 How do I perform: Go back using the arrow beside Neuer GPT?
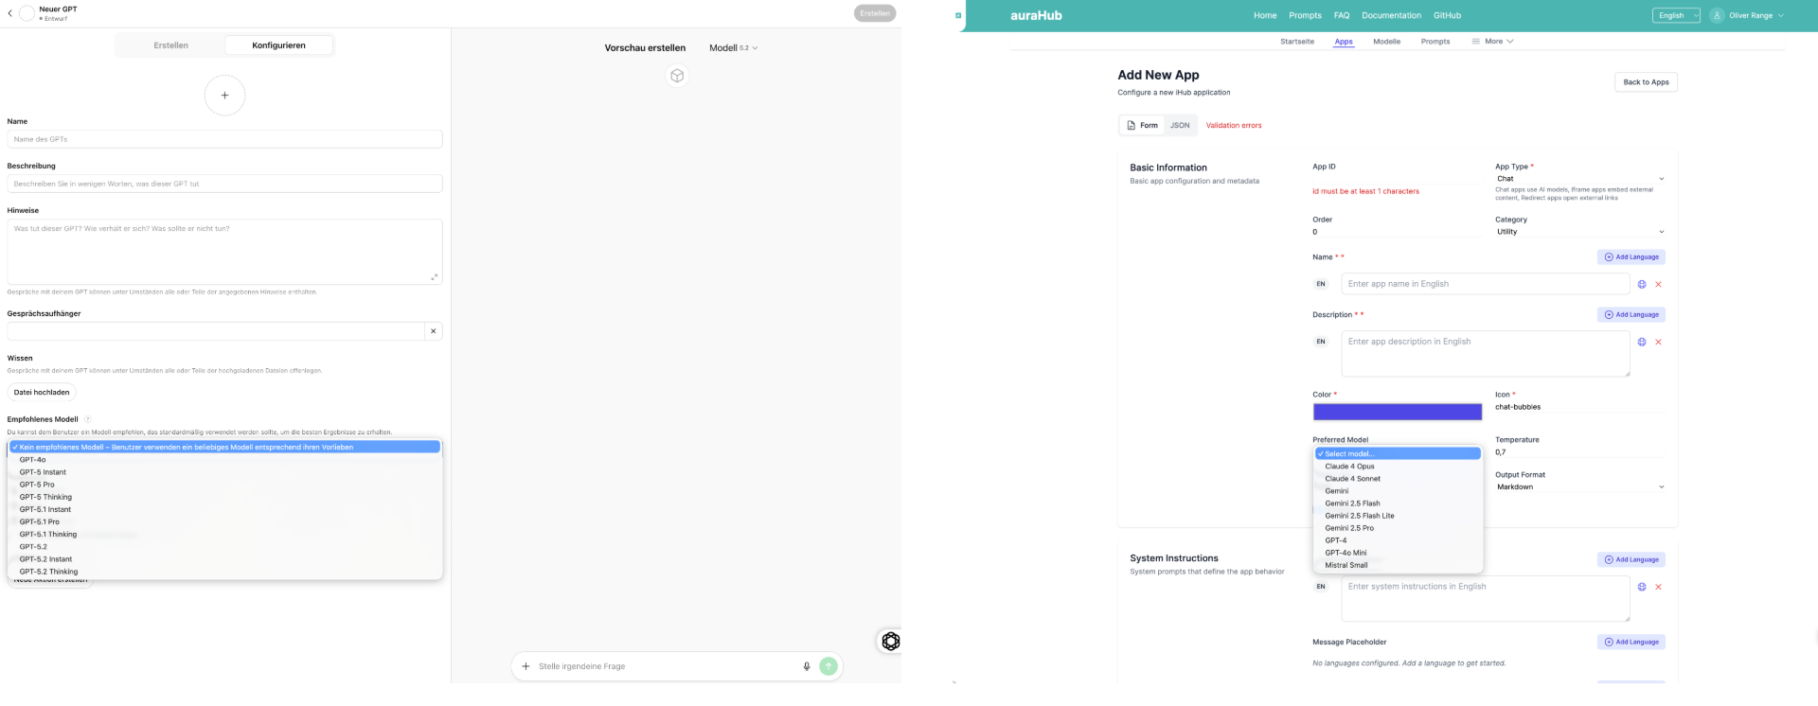pyautogui.click(x=9, y=13)
